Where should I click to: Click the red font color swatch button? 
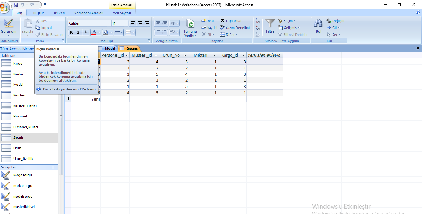tap(94, 32)
